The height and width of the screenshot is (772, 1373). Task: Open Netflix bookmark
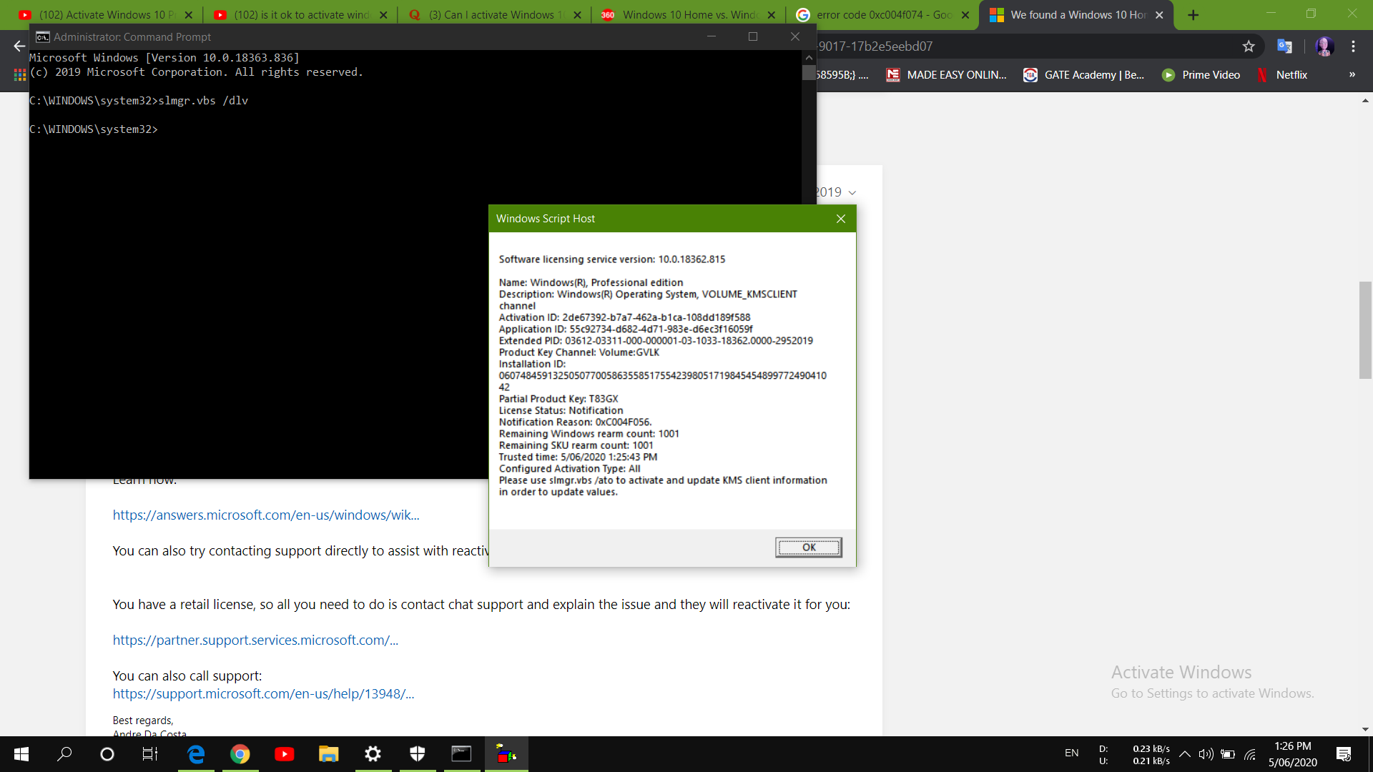1282,75
